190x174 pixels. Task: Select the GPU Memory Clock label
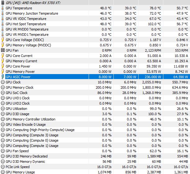(20, 87)
